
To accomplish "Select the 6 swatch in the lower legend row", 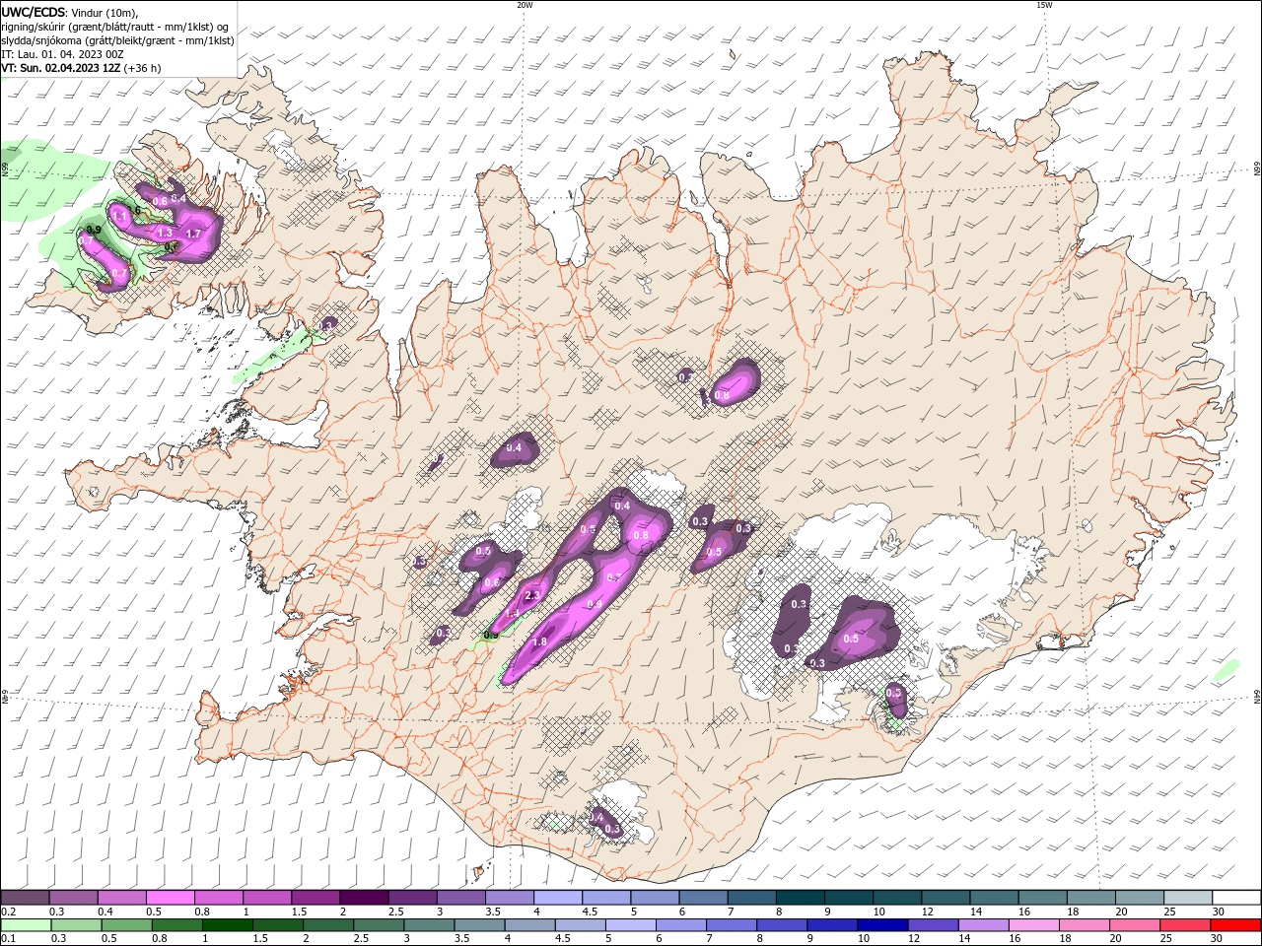I will [x=681, y=925].
